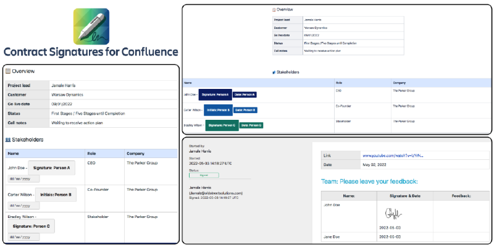Click the dd/mm/yyyy date field under Carter Wilson
Image resolution: width=494 pixels, height=247 pixels.
23,206
